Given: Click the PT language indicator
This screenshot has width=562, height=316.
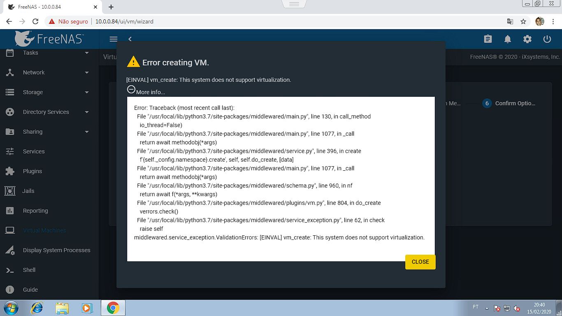Looking at the screenshot, I should click(476, 307).
